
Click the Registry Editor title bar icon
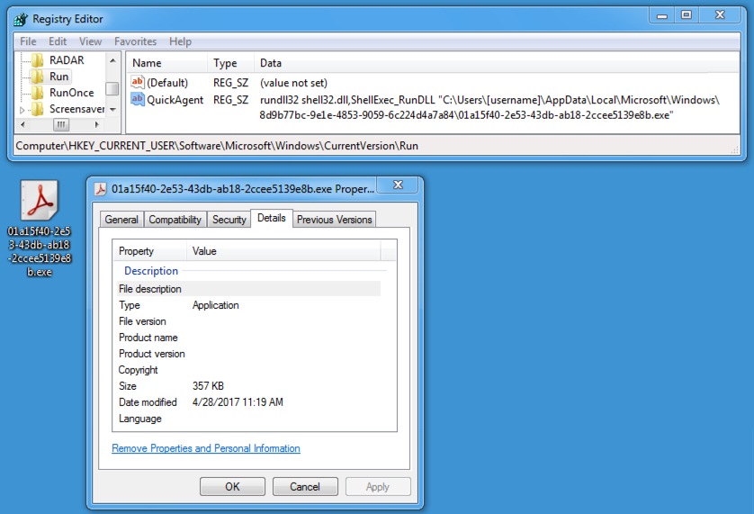pyautogui.click(x=21, y=19)
